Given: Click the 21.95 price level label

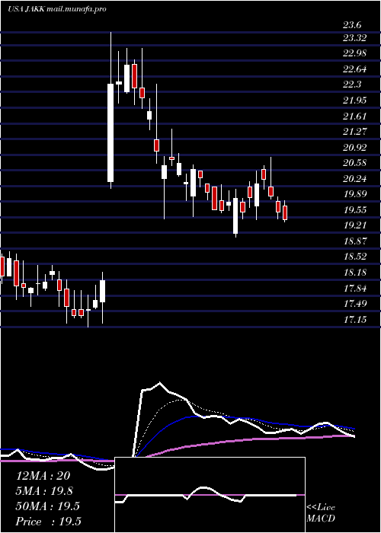Looking at the screenshot, I should (x=355, y=101).
